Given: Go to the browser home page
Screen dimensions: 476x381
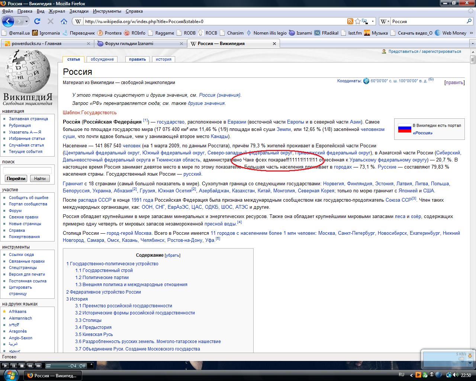Looking at the screenshot, I should [64, 21].
